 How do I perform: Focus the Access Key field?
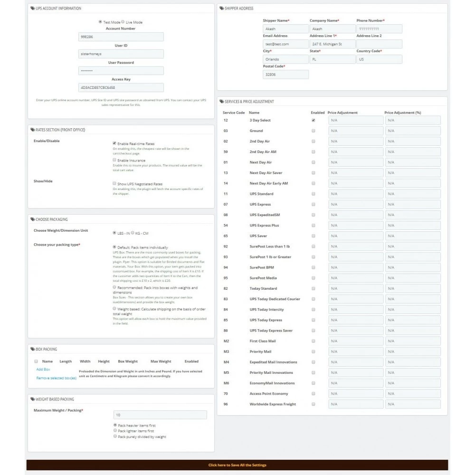click(121, 87)
